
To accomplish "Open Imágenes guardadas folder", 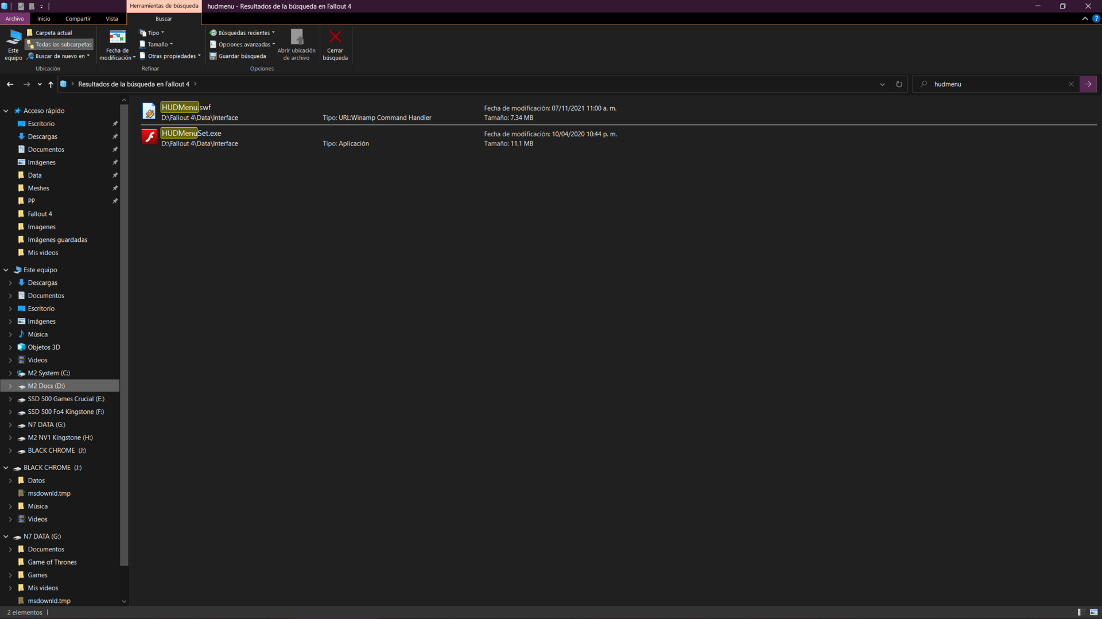I will coord(57,240).
